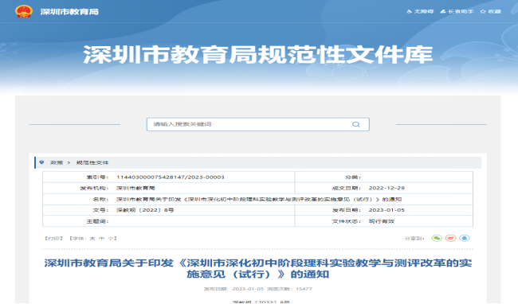Viewport: 518px width, 304px height.
Task: Click the 深圳市教育局 site title
Action: 69,12
